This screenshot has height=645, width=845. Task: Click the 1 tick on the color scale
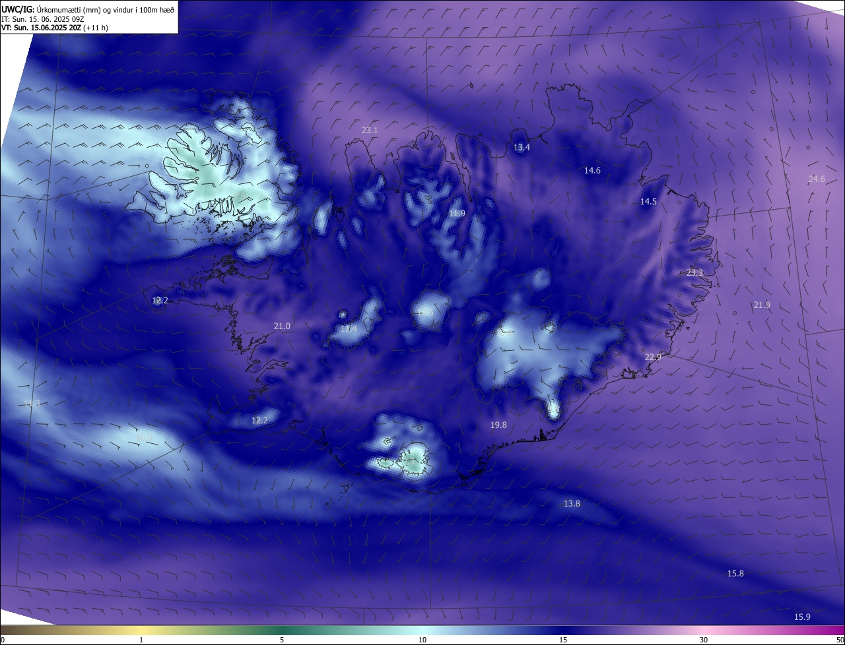coord(141,640)
